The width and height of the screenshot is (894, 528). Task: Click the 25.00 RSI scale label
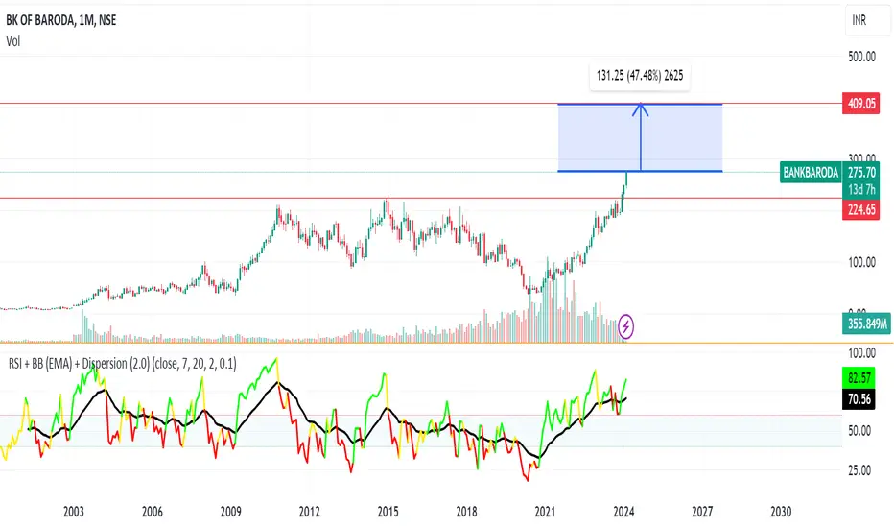pos(859,470)
